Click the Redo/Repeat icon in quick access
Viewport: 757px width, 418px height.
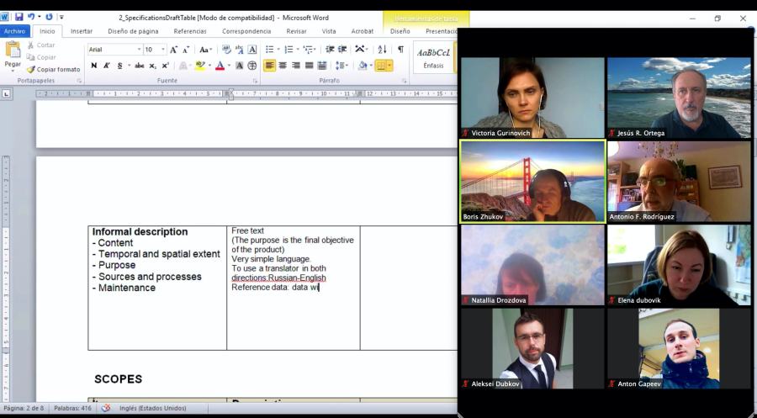click(x=50, y=18)
